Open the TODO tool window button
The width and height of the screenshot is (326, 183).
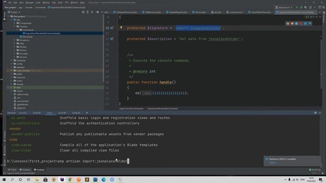pyautogui.click(x=12, y=170)
